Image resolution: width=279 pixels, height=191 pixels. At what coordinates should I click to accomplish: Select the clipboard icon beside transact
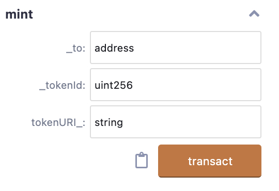[142, 160]
